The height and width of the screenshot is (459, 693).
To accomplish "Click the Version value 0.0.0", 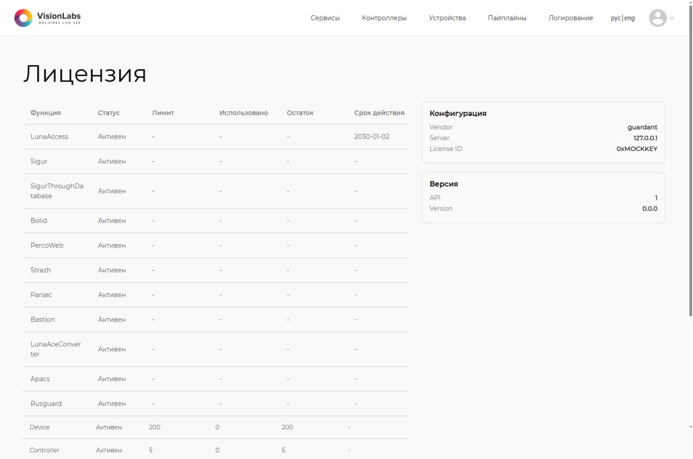I will click(650, 208).
